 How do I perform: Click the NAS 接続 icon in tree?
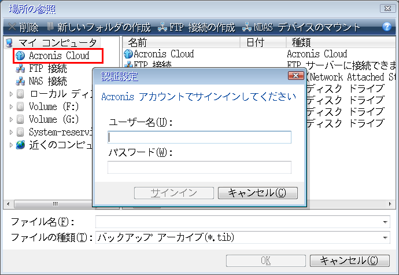(x=20, y=81)
